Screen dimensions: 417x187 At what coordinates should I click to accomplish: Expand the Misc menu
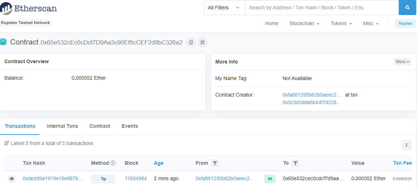pyautogui.click(x=371, y=23)
